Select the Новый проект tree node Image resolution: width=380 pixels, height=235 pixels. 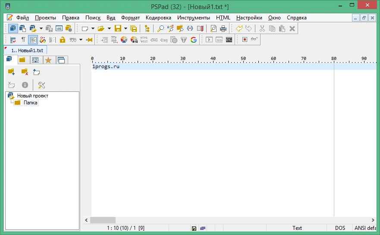[33, 96]
